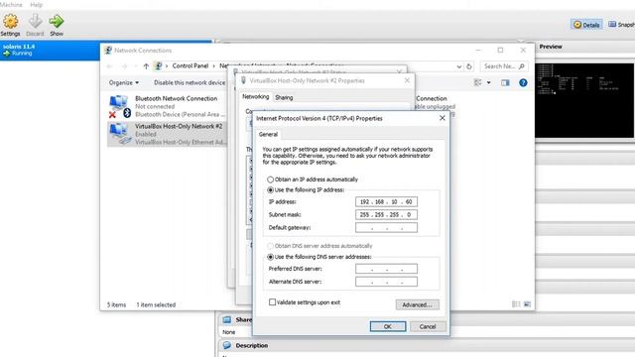Click the Alternate DNS server field
635x357 pixels.
pyautogui.click(x=386, y=282)
